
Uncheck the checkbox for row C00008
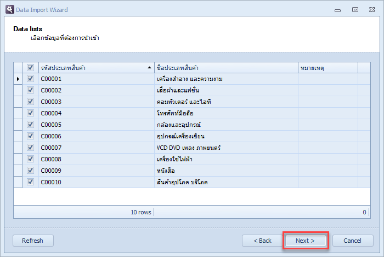click(x=30, y=159)
